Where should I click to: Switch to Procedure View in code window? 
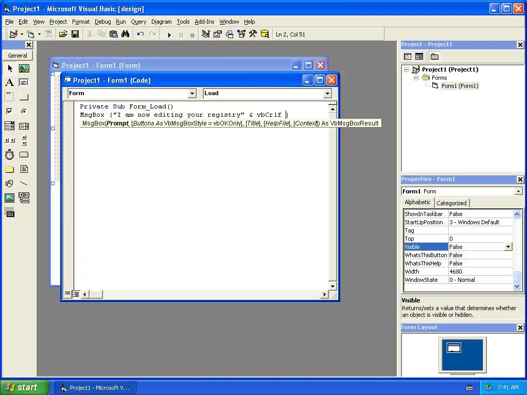tap(67, 294)
